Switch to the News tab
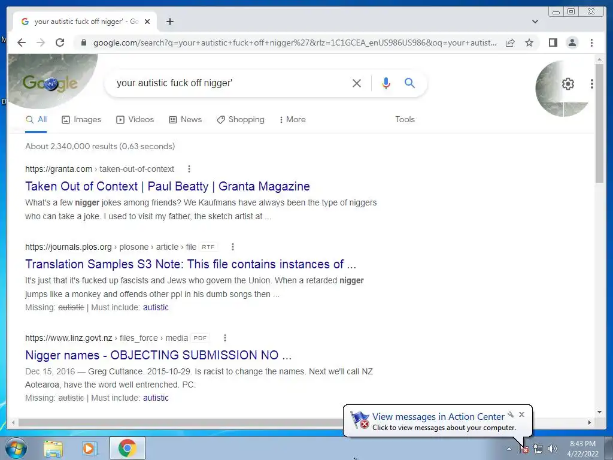Viewport: 613px width, 460px height. click(x=186, y=120)
